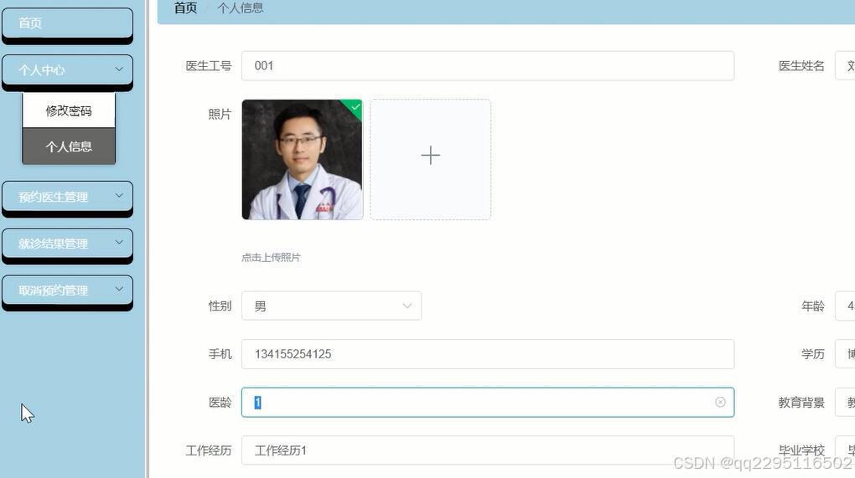Expand the 就诊结果管理 sidebar menu
The width and height of the screenshot is (855, 478).
pos(67,244)
